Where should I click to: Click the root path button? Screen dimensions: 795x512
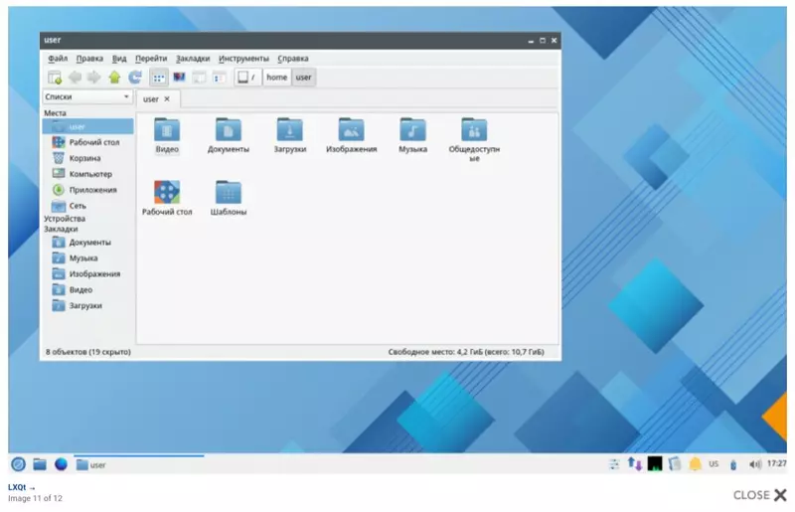coord(247,77)
